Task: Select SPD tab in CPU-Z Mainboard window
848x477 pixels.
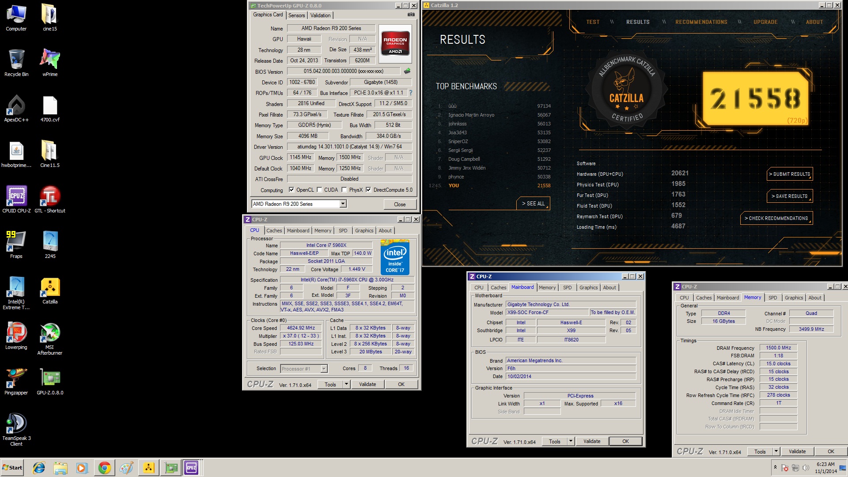Action: point(567,288)
